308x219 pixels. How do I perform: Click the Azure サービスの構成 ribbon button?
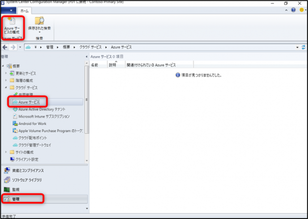[12, 26]
